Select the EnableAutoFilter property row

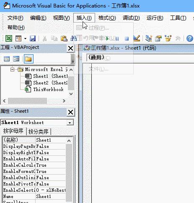[34, 159]
